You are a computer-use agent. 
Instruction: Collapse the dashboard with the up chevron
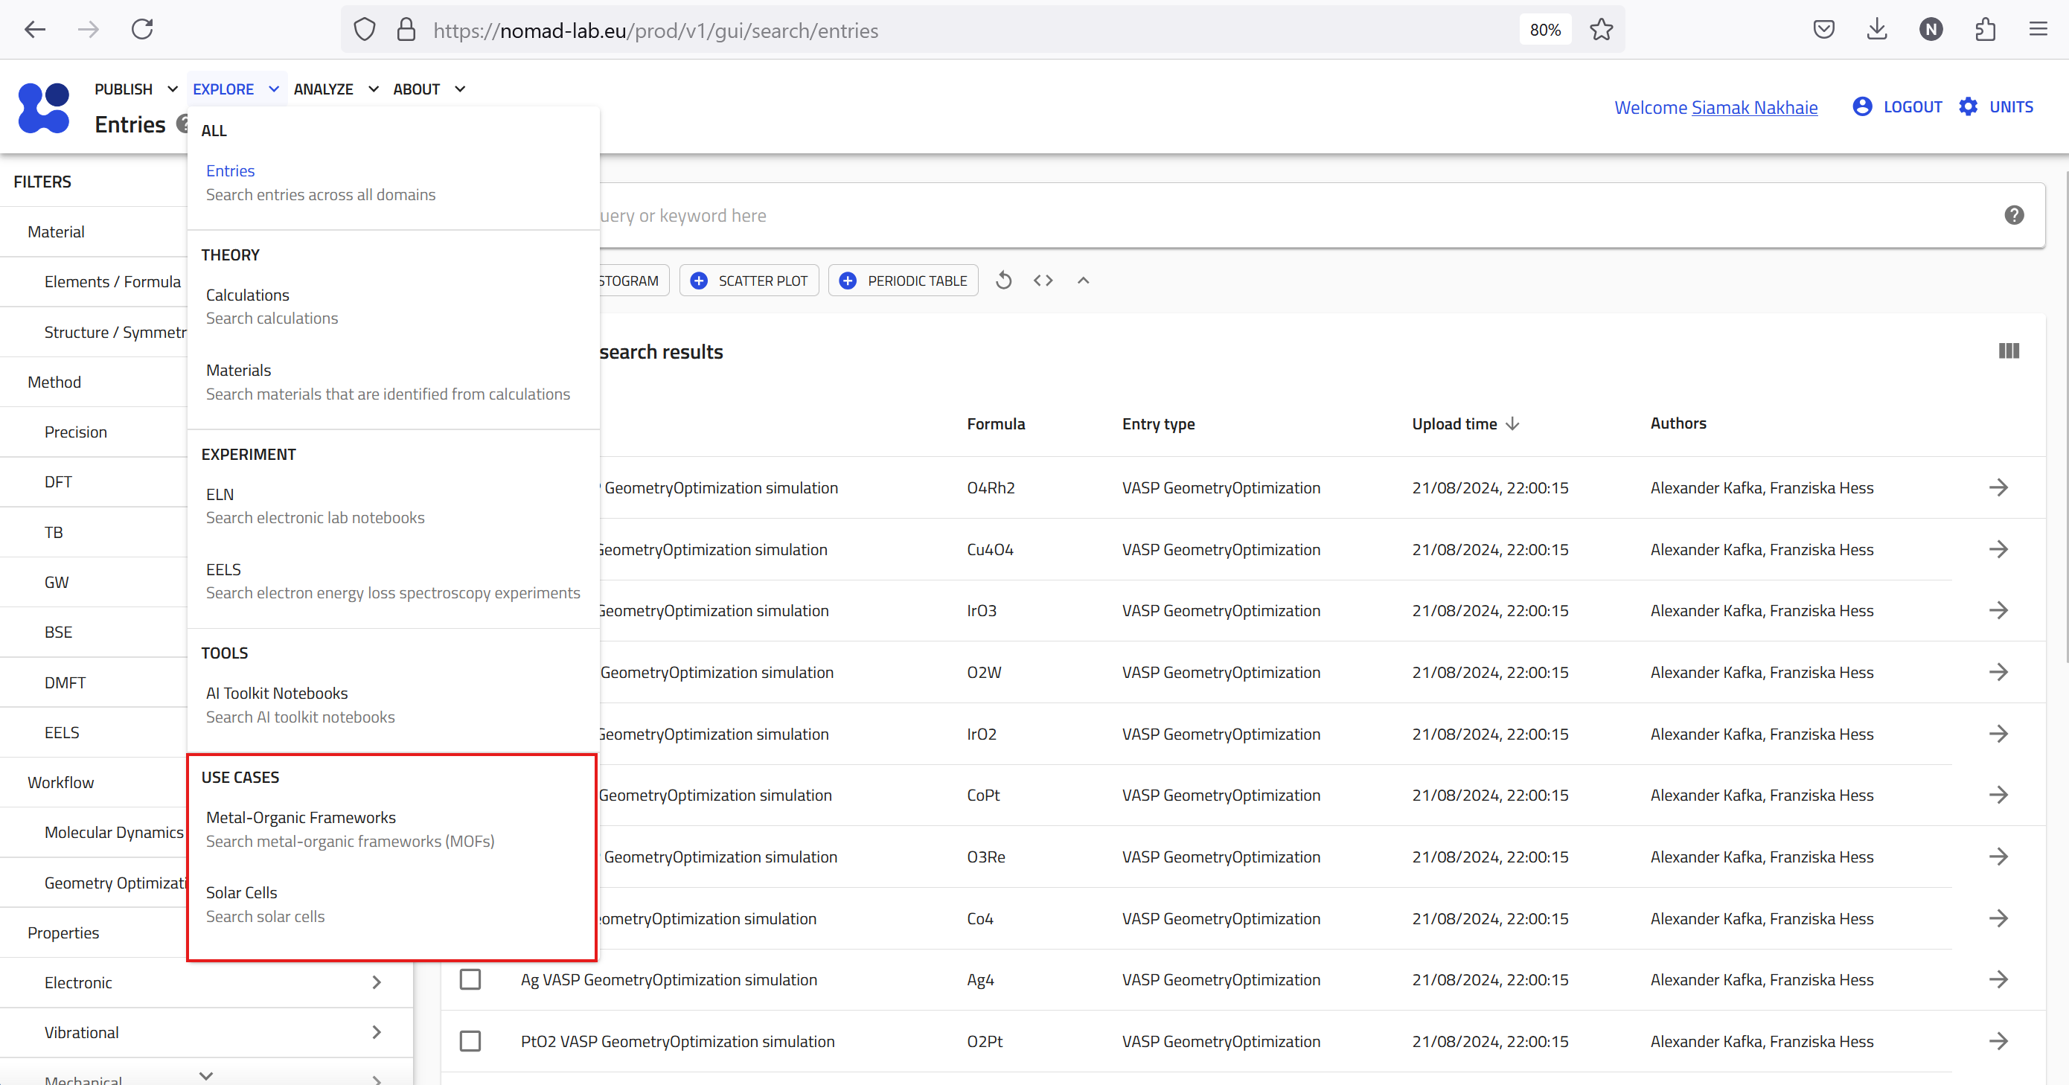[x=1083, y=281]
